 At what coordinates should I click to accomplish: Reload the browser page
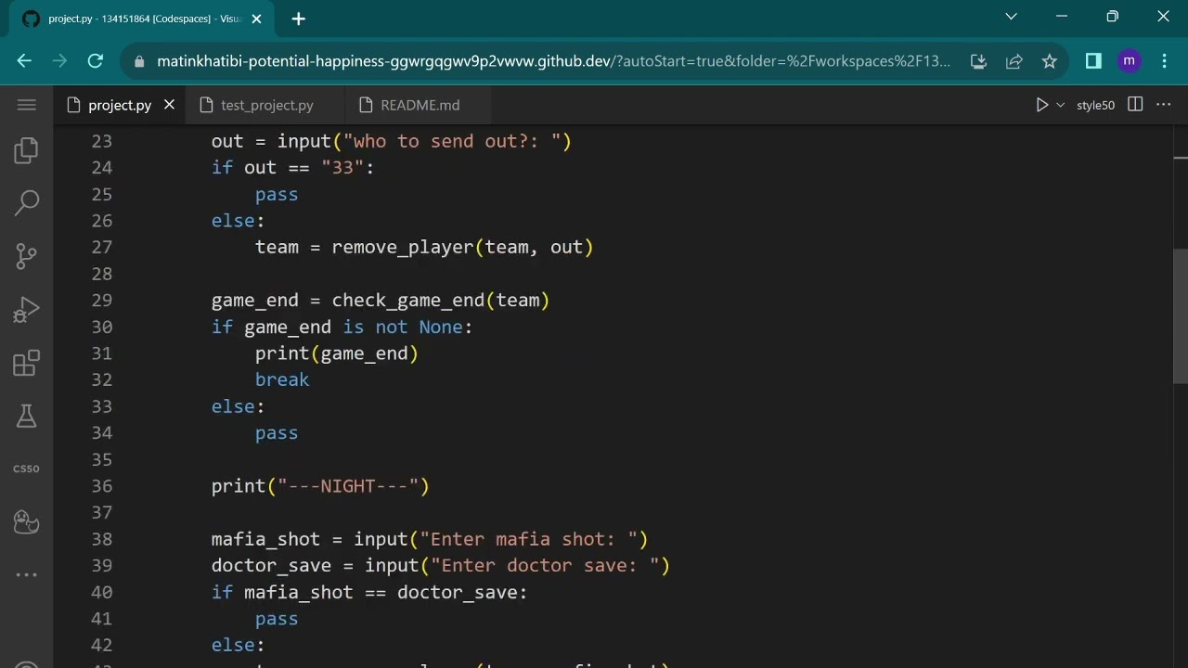(x=95, y=61)
